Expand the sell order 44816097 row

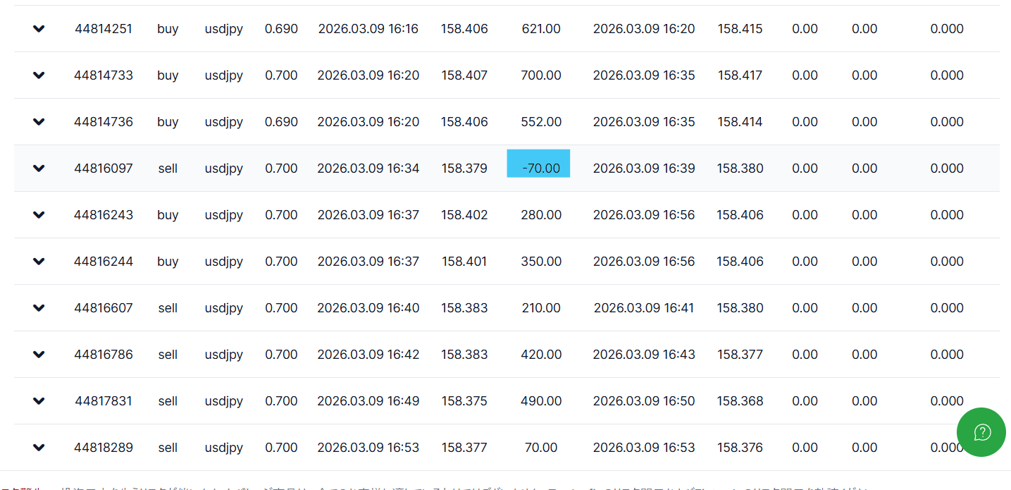39,169
